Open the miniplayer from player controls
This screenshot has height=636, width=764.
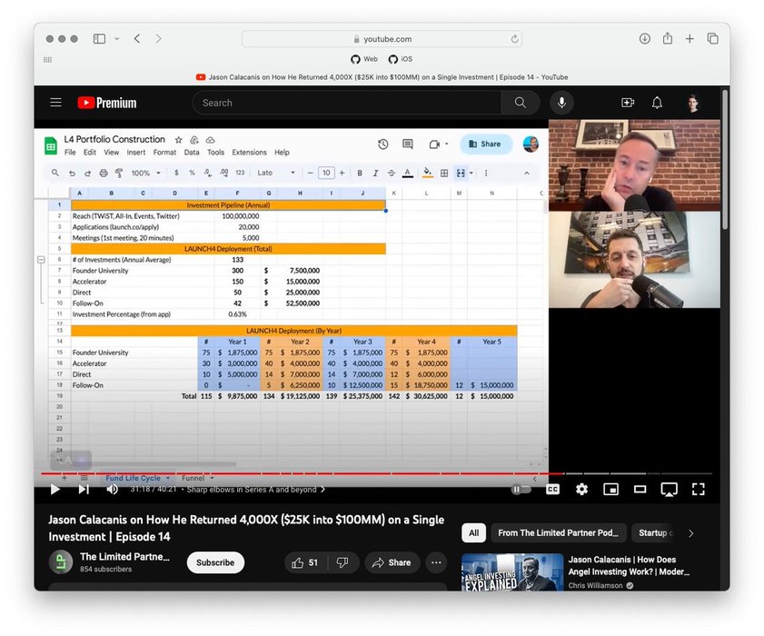(x=610, y=489)
